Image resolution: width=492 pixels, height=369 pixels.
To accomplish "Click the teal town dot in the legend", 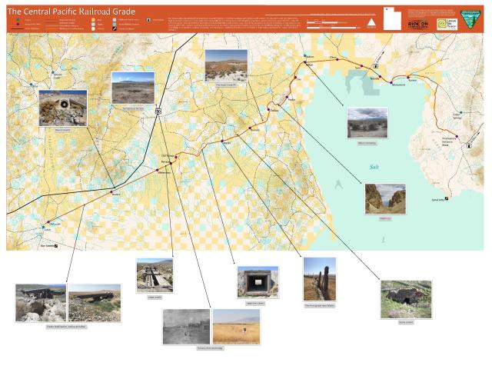I will point(18,20).
